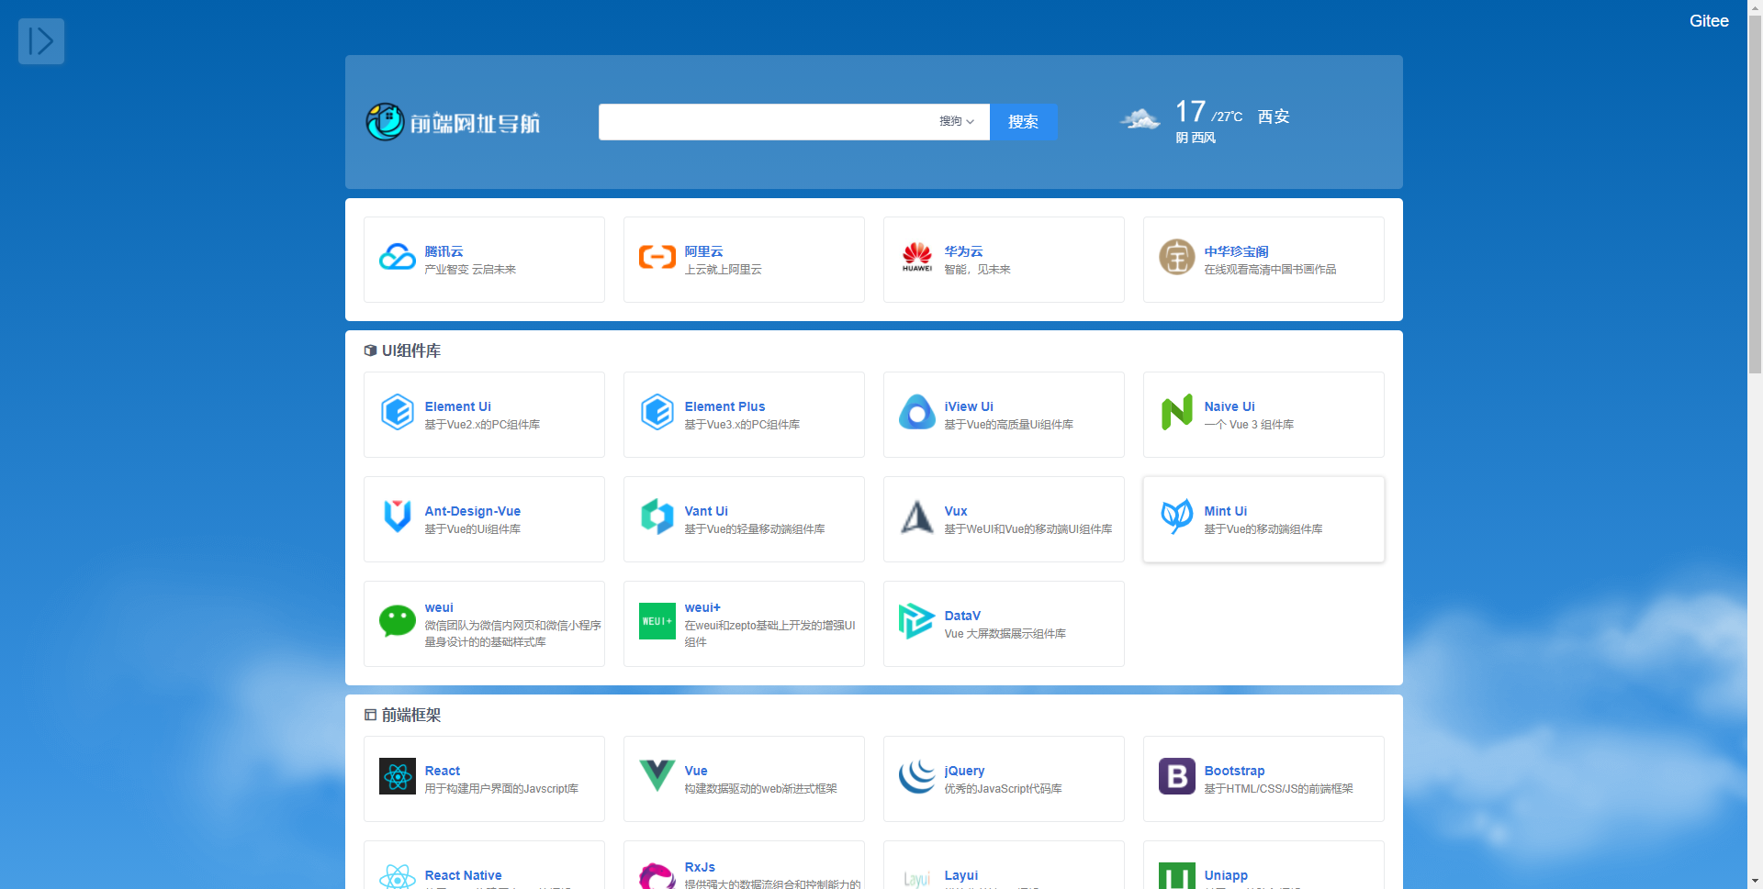Click the Vant Ui logo icon
The width and height of the screenshot is (1763, 889).
(x=657, y=517)
